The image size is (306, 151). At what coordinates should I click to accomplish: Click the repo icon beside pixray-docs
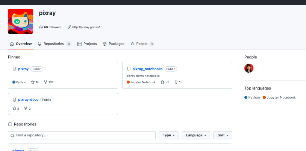click(14, 100)
